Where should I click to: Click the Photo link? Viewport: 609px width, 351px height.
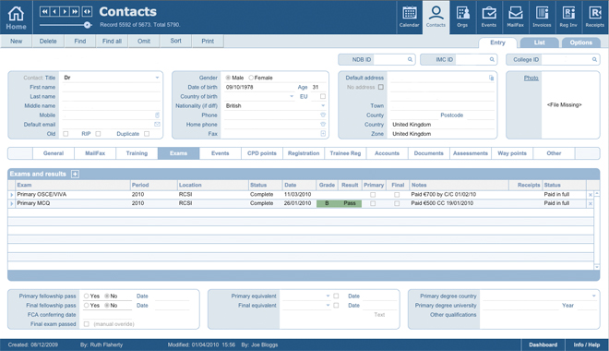coord(531,79)
